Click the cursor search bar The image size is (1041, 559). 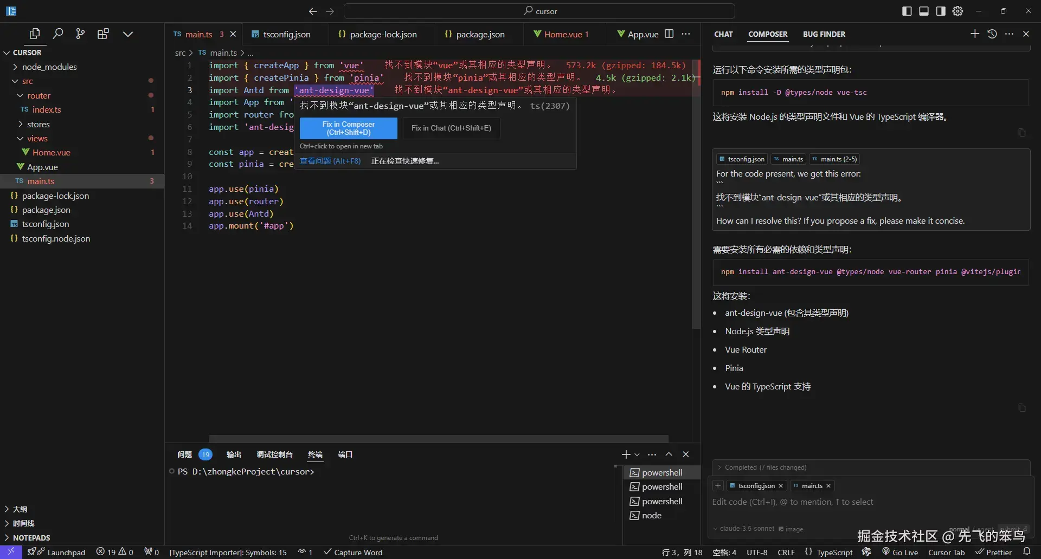tap(539, 11)
